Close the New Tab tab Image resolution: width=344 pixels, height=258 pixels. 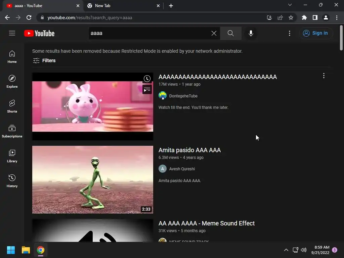158,6
